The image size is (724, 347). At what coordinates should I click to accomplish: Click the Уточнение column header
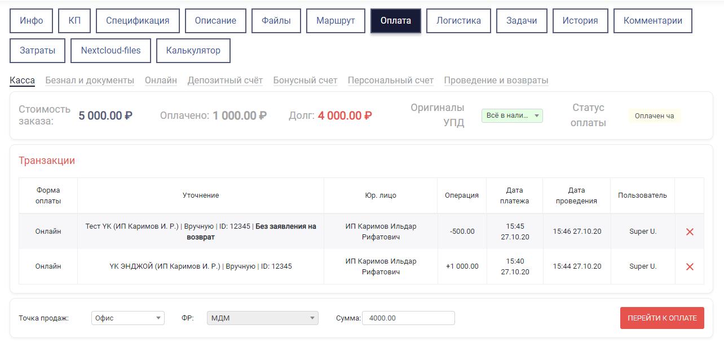click(201, 195)
